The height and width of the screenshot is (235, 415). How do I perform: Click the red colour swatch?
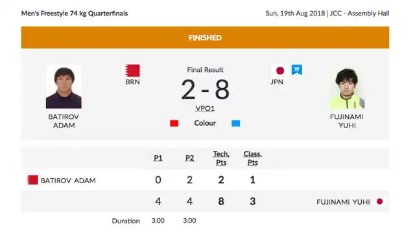pos(174,123)
